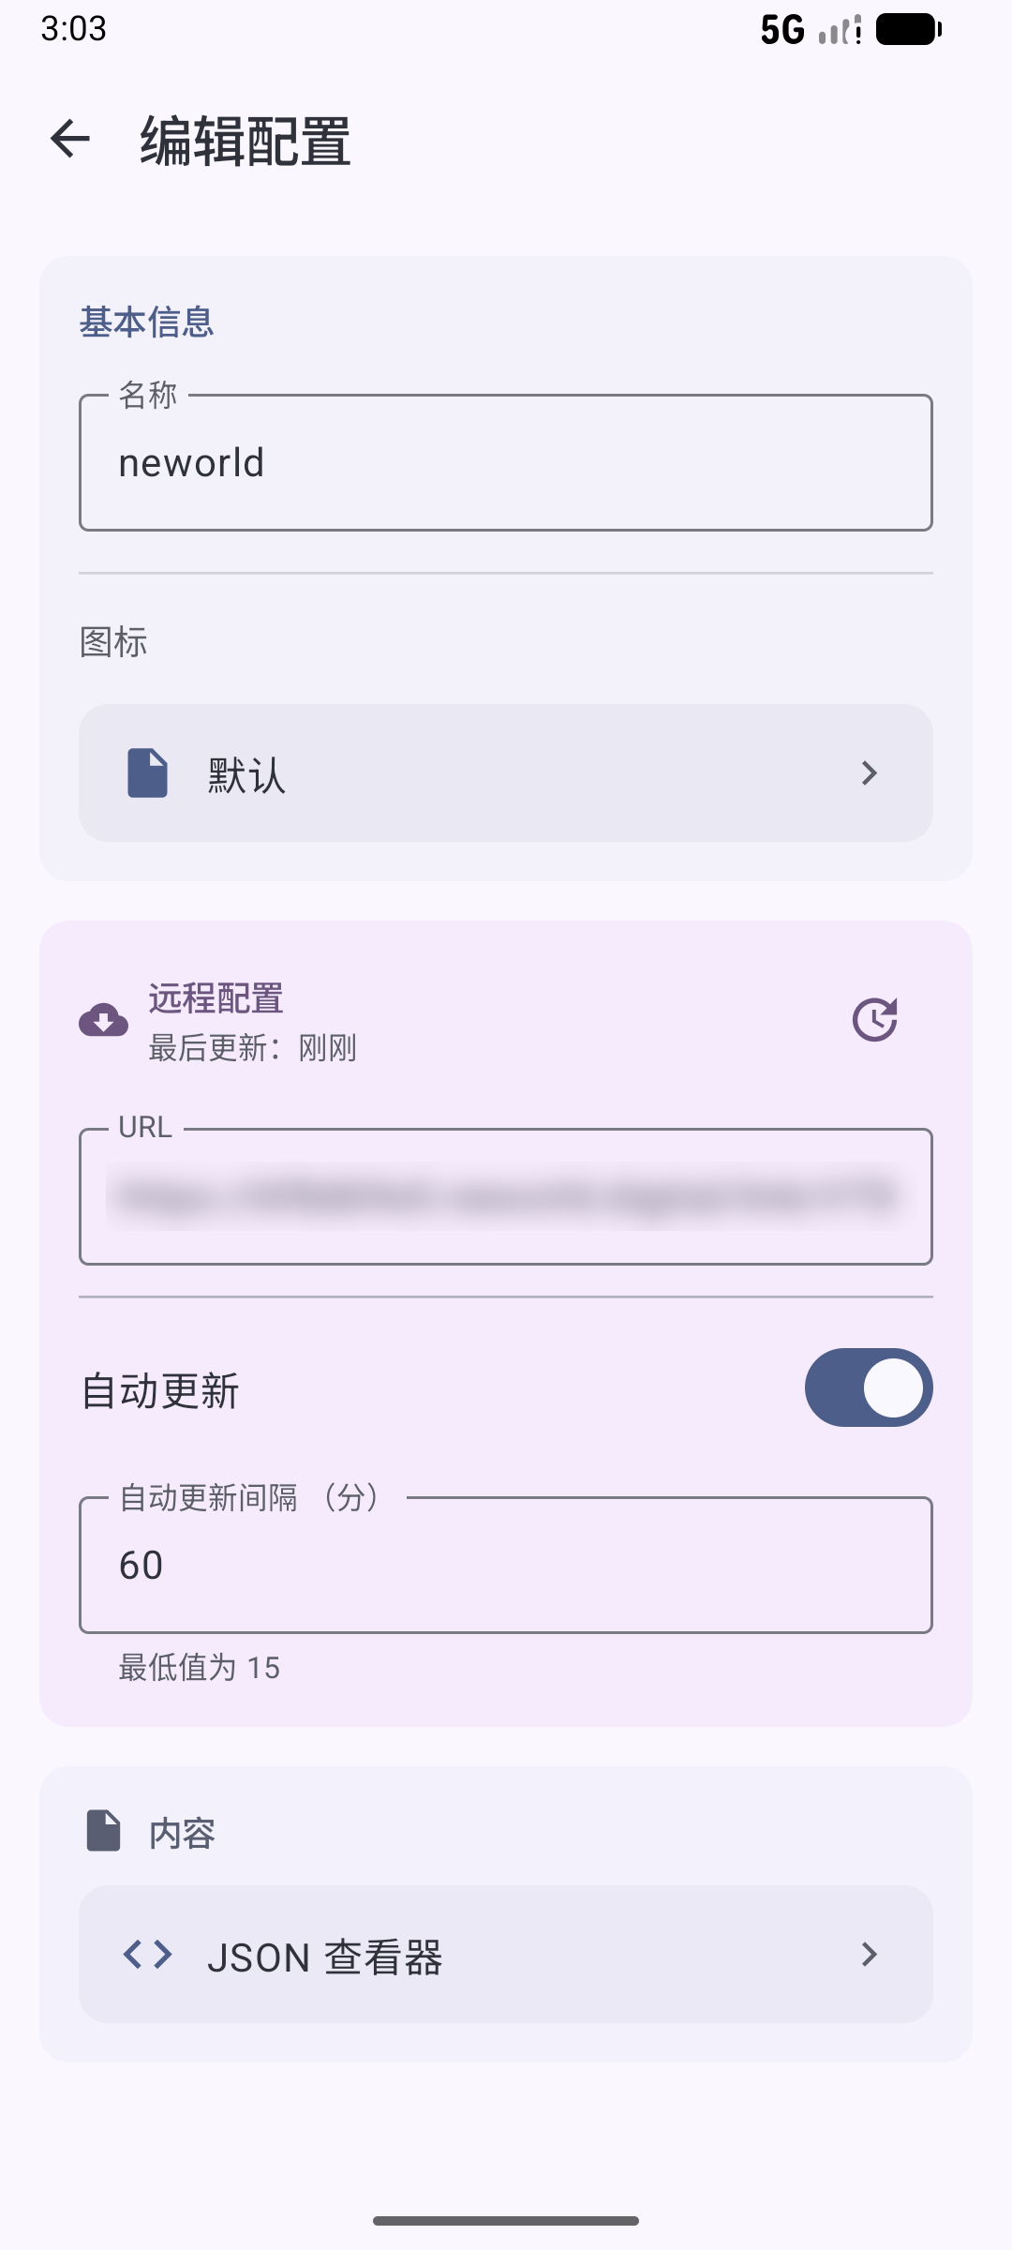Viewport: 1012px width, 2250px height.
Task: Open the 默认 icon selector row
Action: click(x=506, y=773)
